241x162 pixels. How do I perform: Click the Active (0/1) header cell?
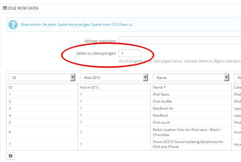pos(114,87)
